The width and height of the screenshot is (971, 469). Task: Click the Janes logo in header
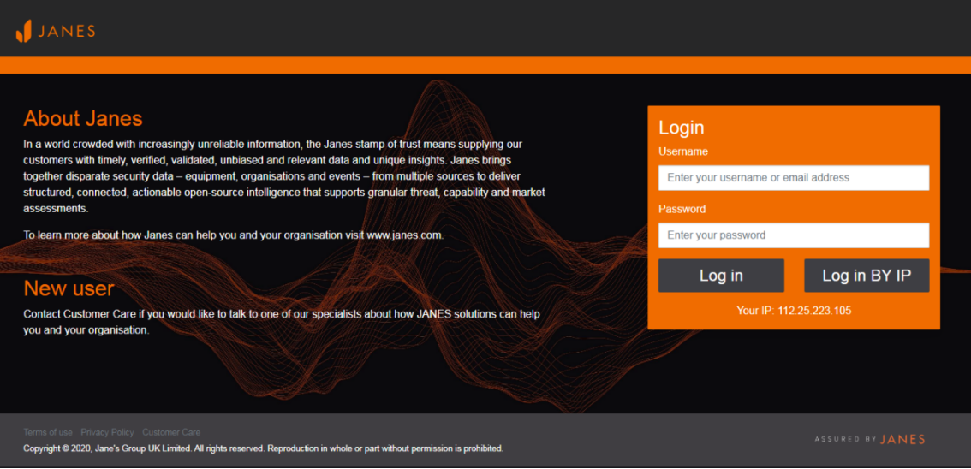[56, 31]
